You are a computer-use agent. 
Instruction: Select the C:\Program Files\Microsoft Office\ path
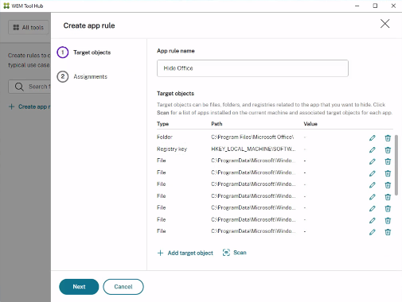coord(252,137)
